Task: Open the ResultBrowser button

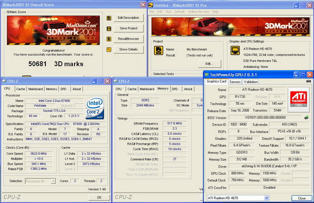Action: 129,39
